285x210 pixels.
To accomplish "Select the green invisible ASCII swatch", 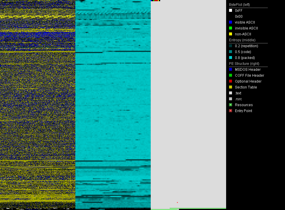I will click(x=231, y=28).
